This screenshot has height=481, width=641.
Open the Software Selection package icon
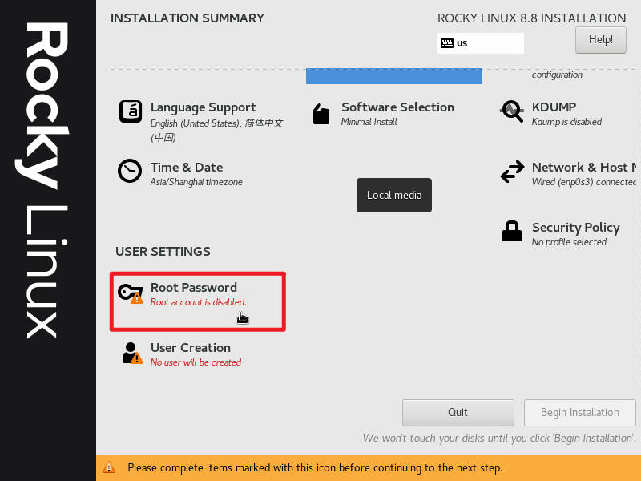point(321,114)
